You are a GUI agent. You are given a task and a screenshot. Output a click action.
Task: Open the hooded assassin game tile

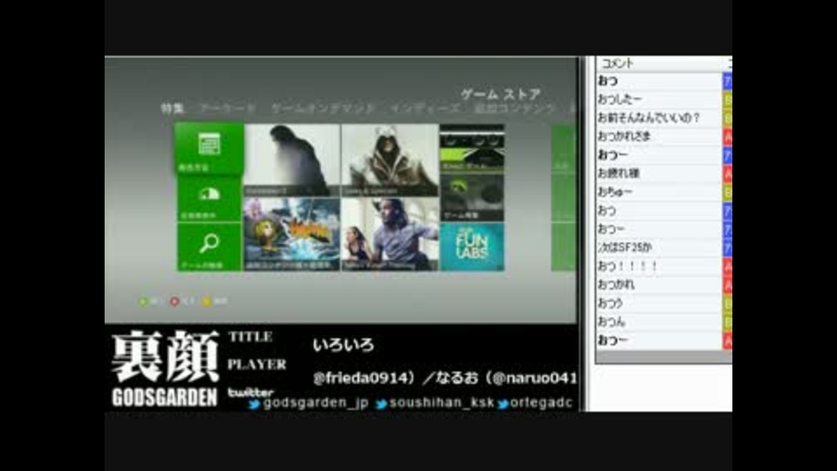[x=390, y=160]
